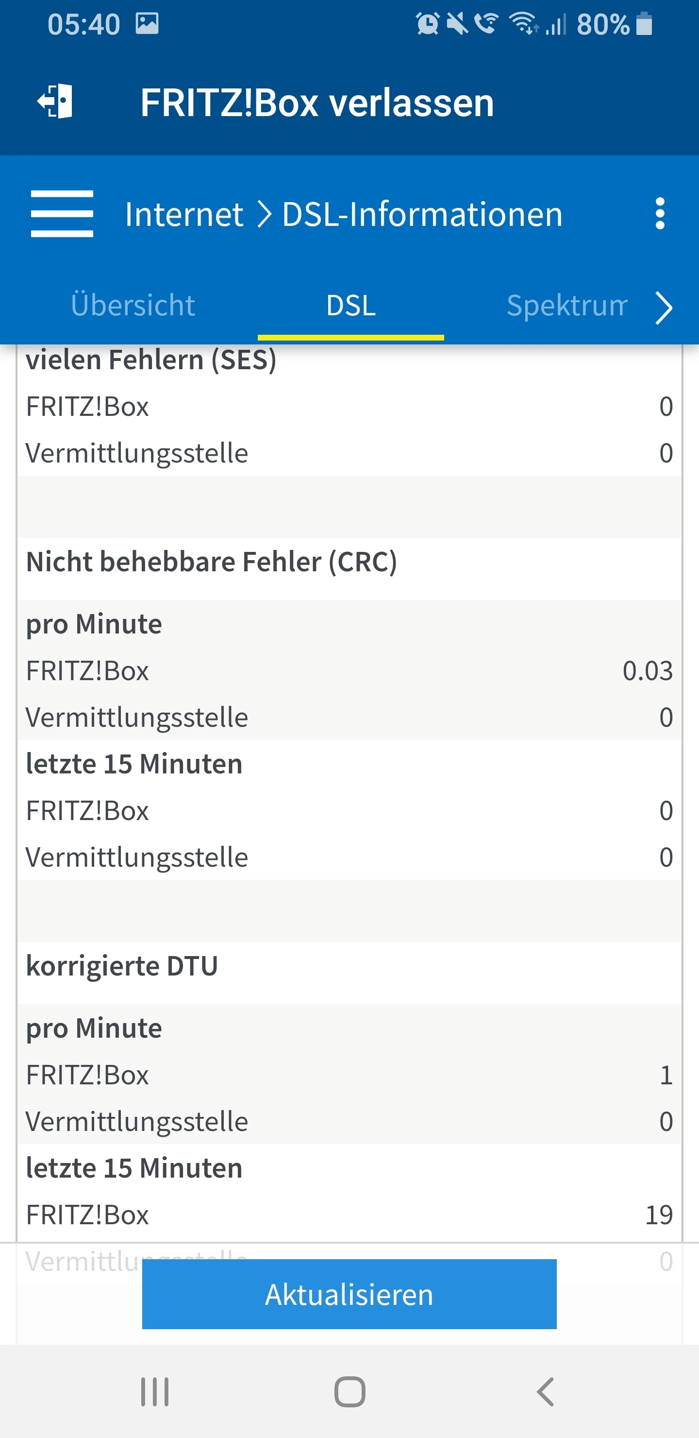
Task: Switch to the Spektrum tab
Action: [566, 306]
